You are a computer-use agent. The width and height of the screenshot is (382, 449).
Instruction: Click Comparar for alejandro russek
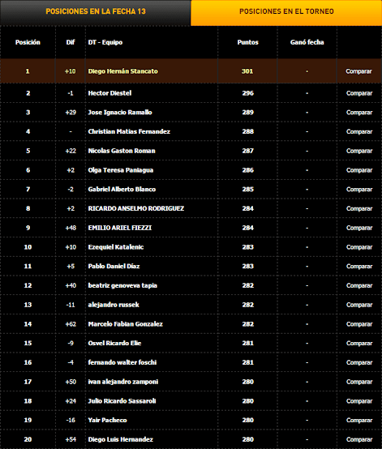point(359,305)
